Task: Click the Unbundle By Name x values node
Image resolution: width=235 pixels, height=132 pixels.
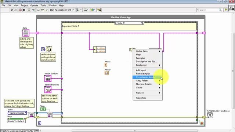Action: click(100, 49)
